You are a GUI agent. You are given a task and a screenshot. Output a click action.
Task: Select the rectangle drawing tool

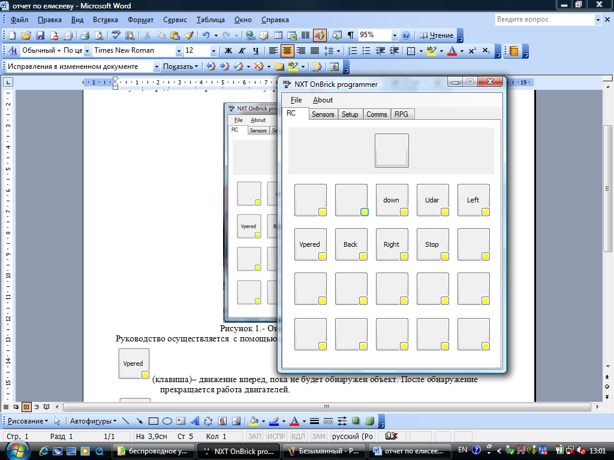point(153,421)
